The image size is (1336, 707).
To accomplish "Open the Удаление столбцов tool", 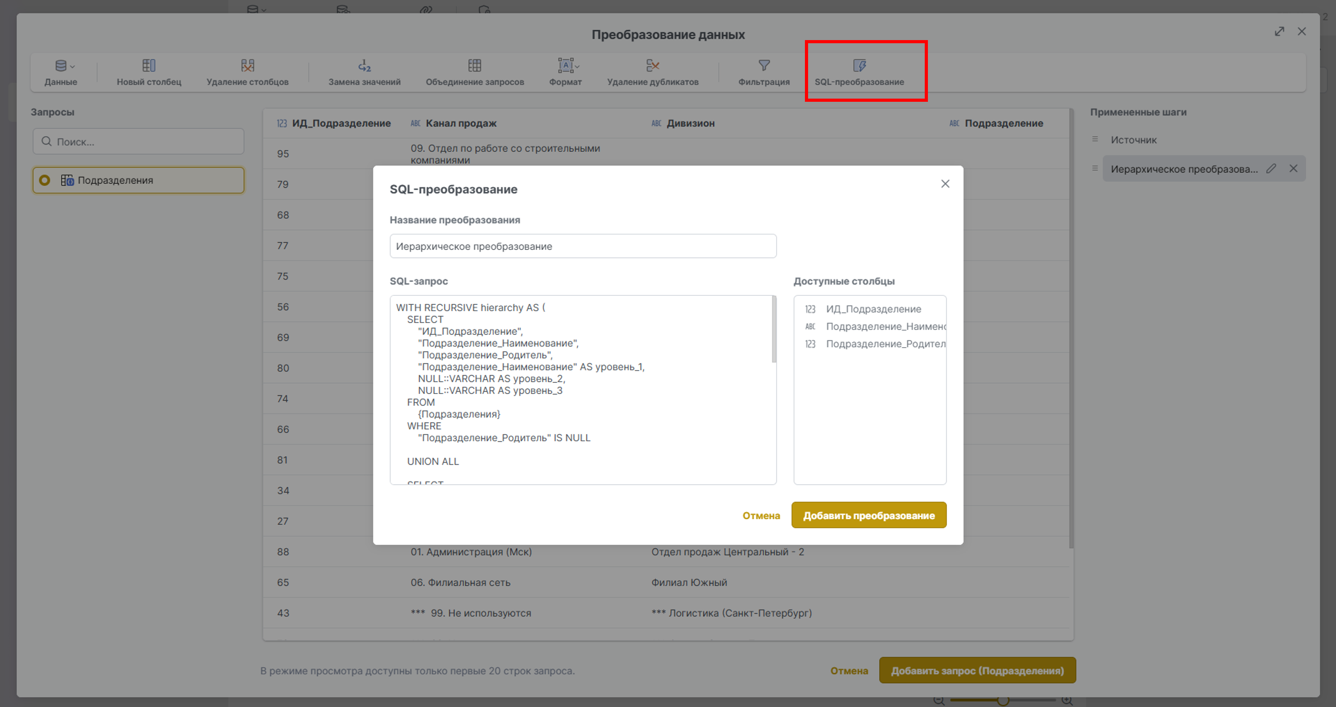I will coord(249,73).
